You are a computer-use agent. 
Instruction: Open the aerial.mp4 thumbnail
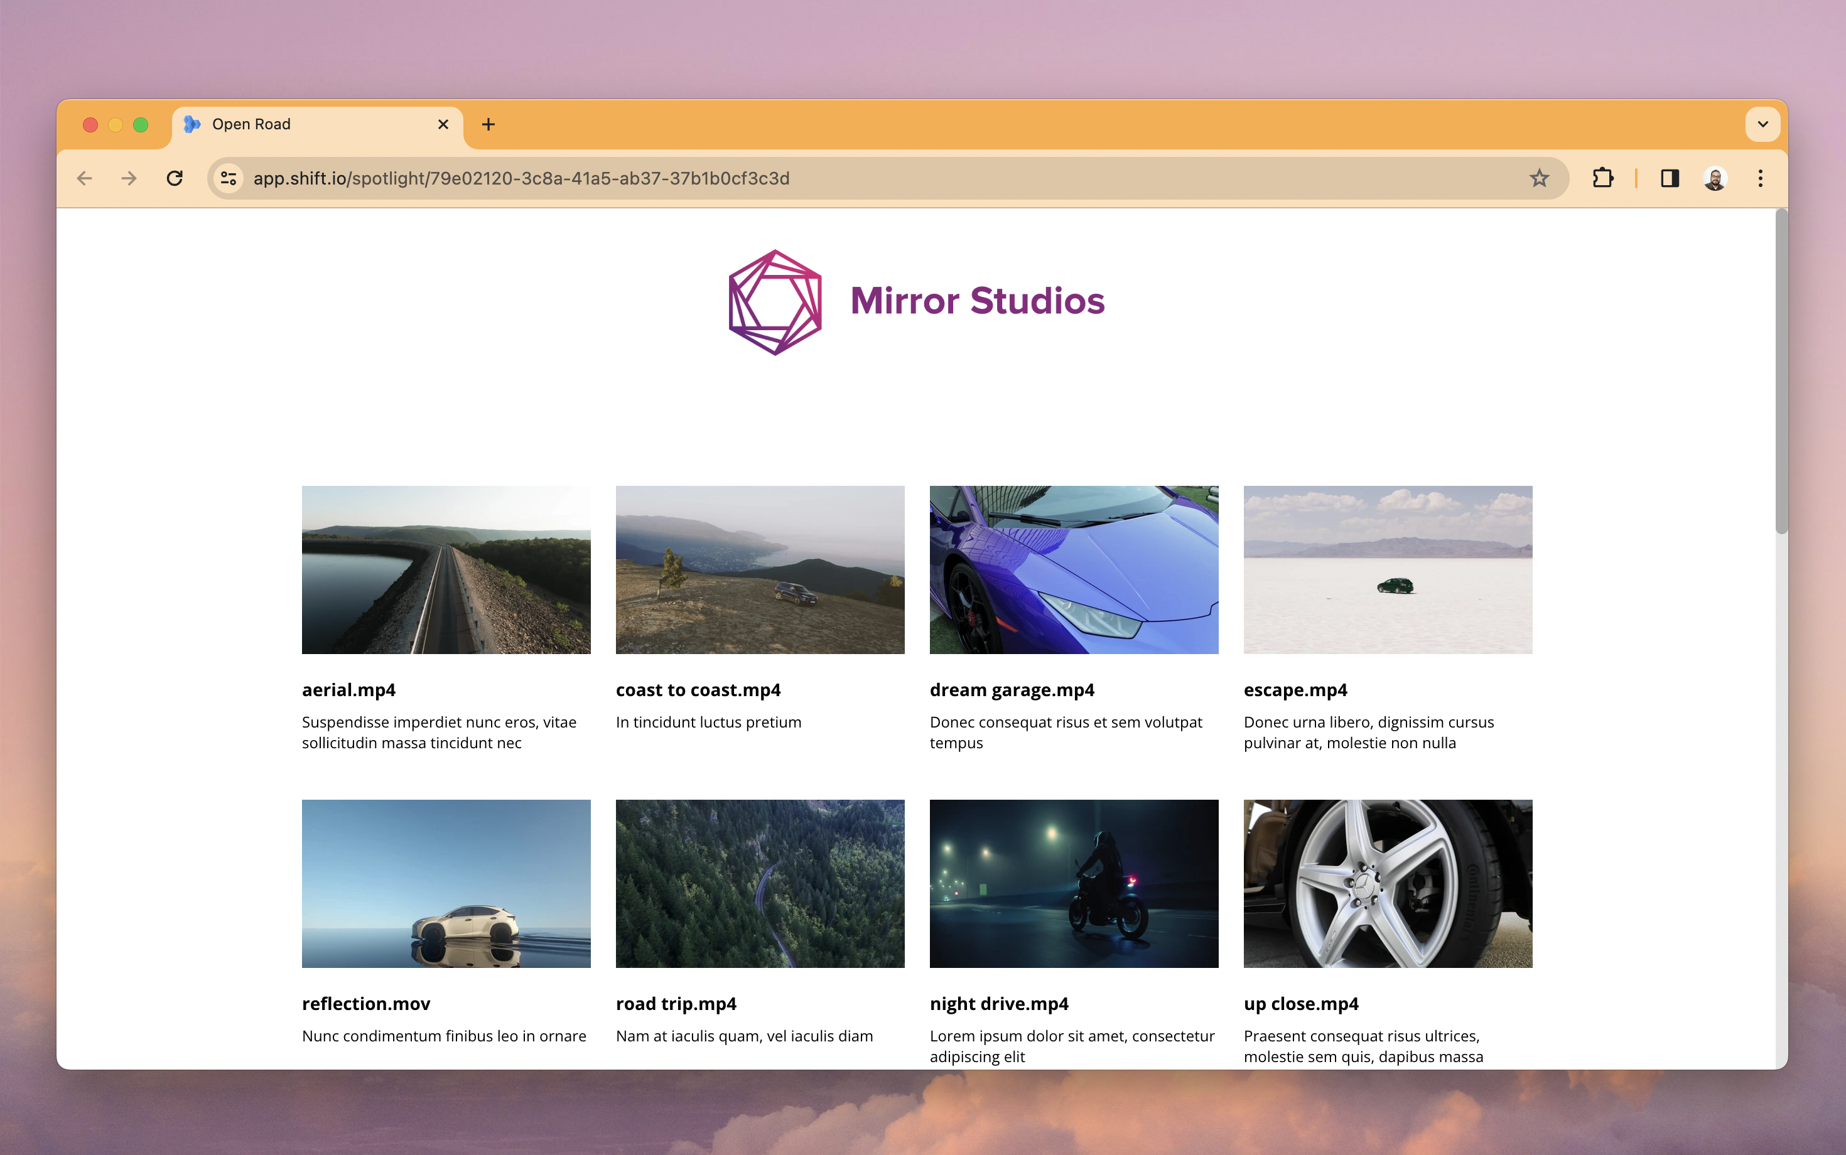[x=446, y=570]
